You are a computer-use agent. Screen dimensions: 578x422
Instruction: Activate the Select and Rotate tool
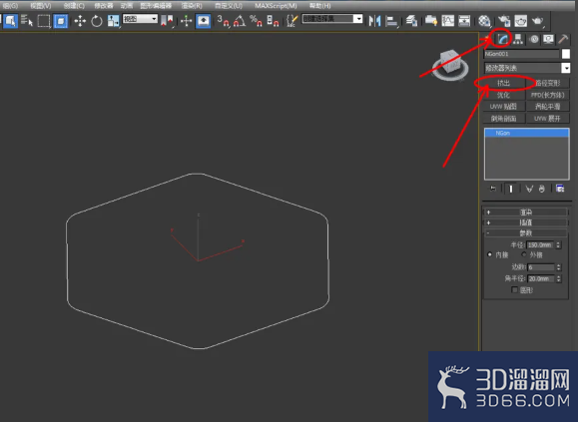click(97, 21)
